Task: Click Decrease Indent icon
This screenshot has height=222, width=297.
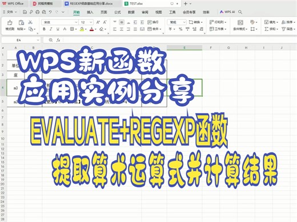Action: point(135,22)
